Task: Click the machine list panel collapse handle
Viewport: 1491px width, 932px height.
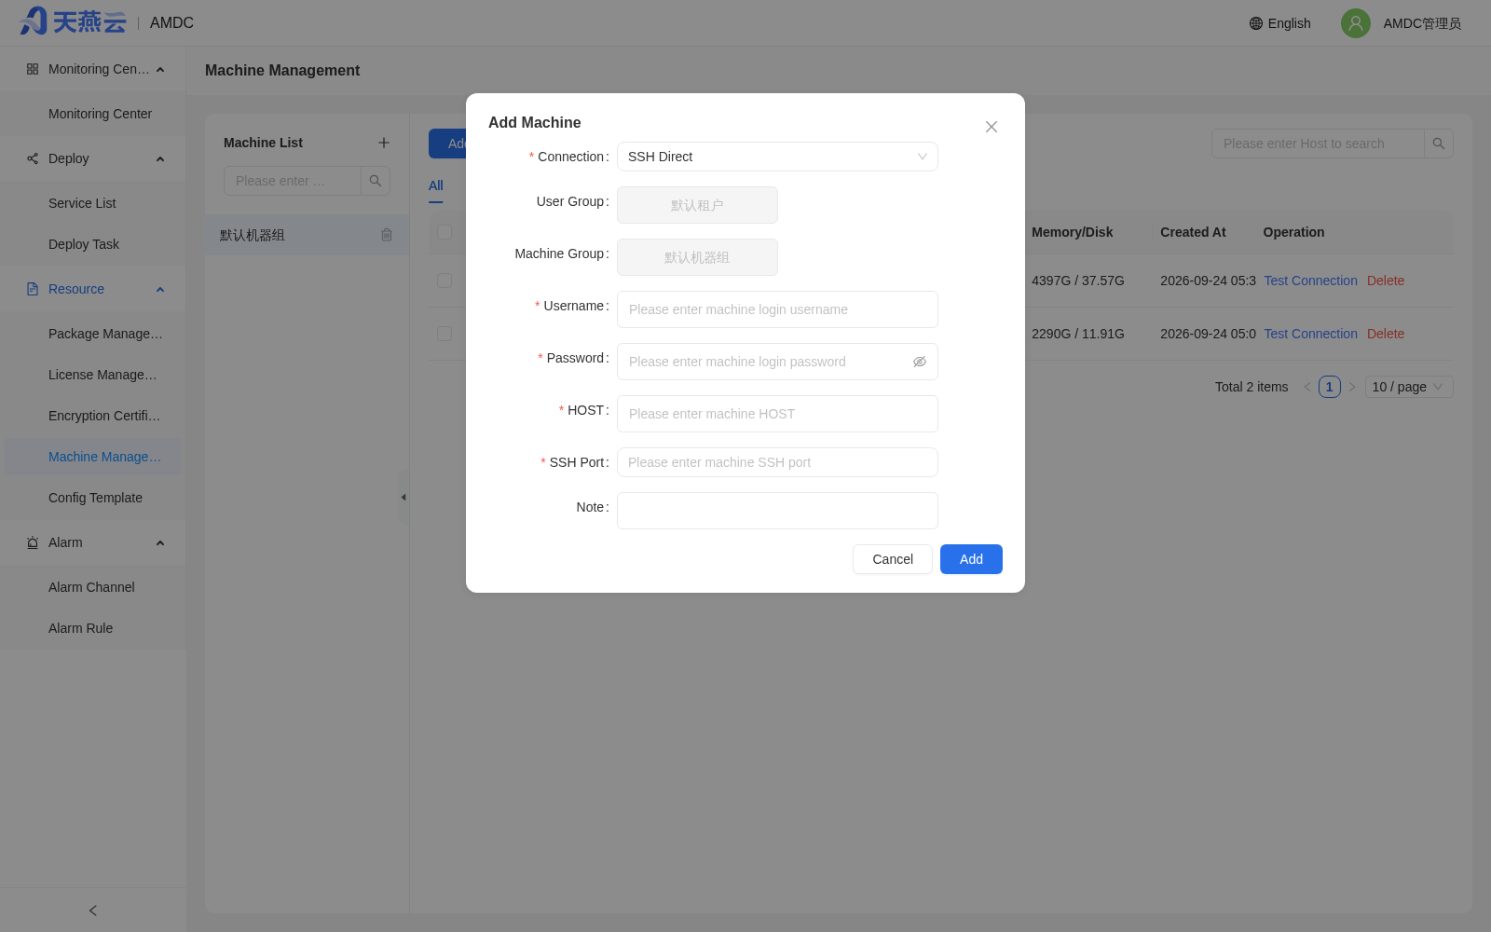Action: click(x=404, y=497)
